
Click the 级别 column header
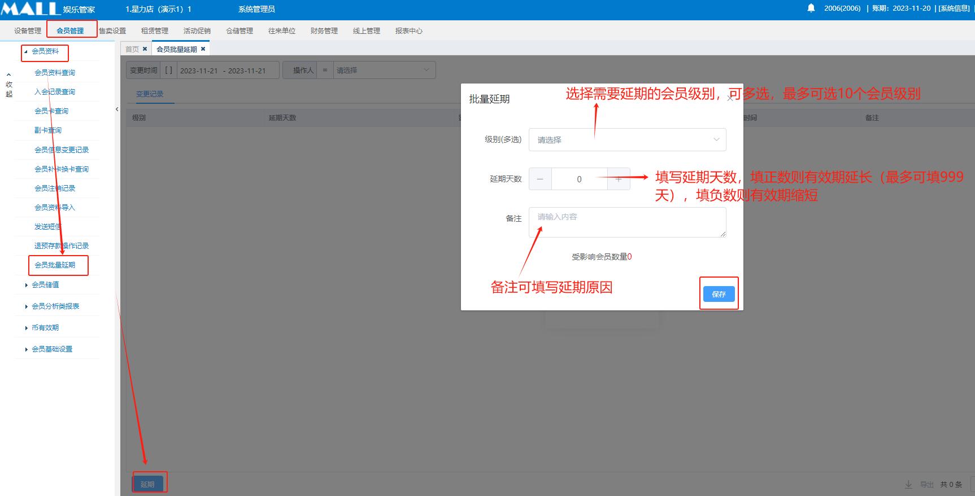[x=139, y=118]
